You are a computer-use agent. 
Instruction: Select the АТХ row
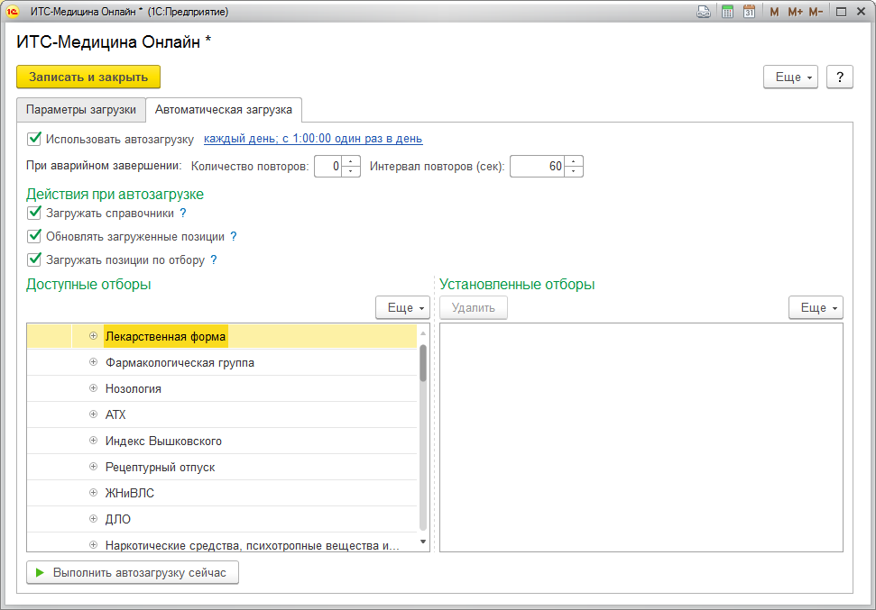click(x=222, y=414)
